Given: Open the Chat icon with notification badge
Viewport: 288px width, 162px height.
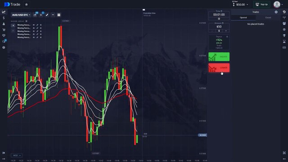Looking at the screenshot, I should (x=4, y=41).
